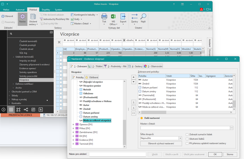Open Uložené sestavy icon
The image size is (244, 159).
tap(33, 16)
